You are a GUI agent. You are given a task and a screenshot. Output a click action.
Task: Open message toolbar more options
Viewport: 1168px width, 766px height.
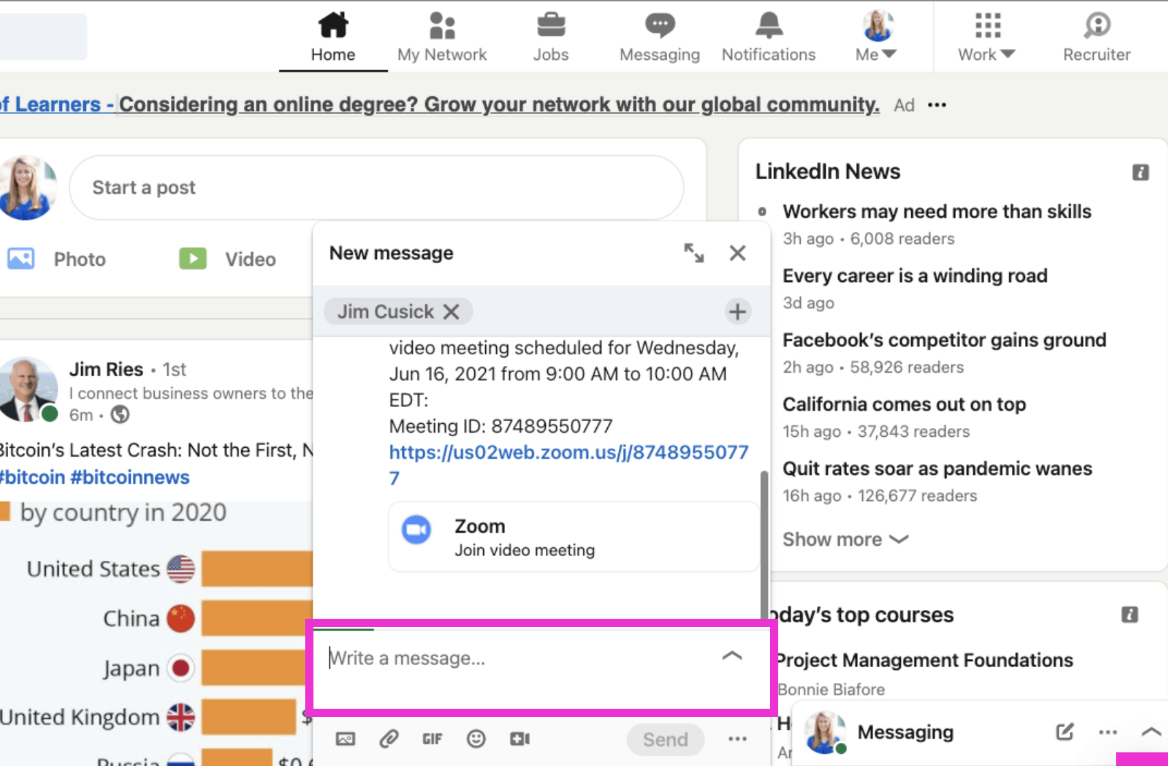pos(737,739)
